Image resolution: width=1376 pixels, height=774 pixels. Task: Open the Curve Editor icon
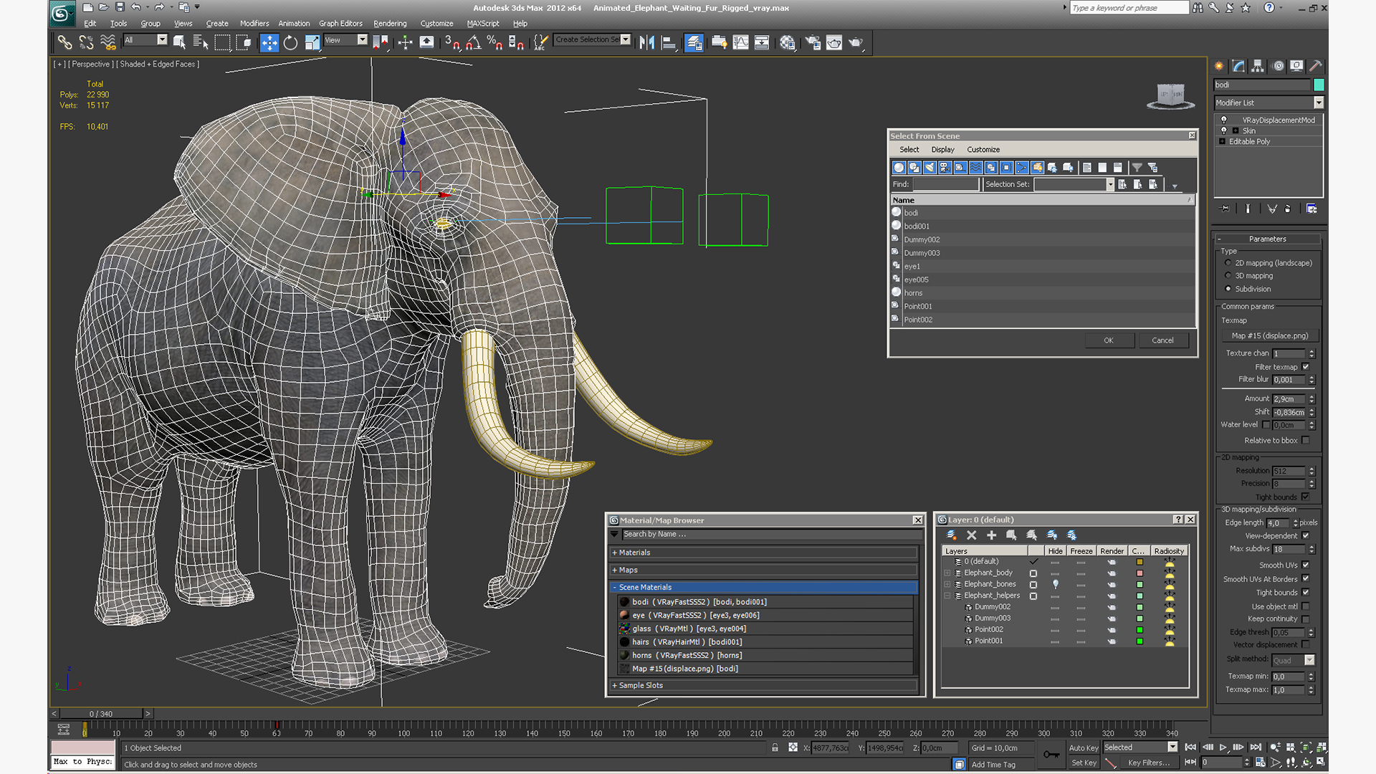740,42
